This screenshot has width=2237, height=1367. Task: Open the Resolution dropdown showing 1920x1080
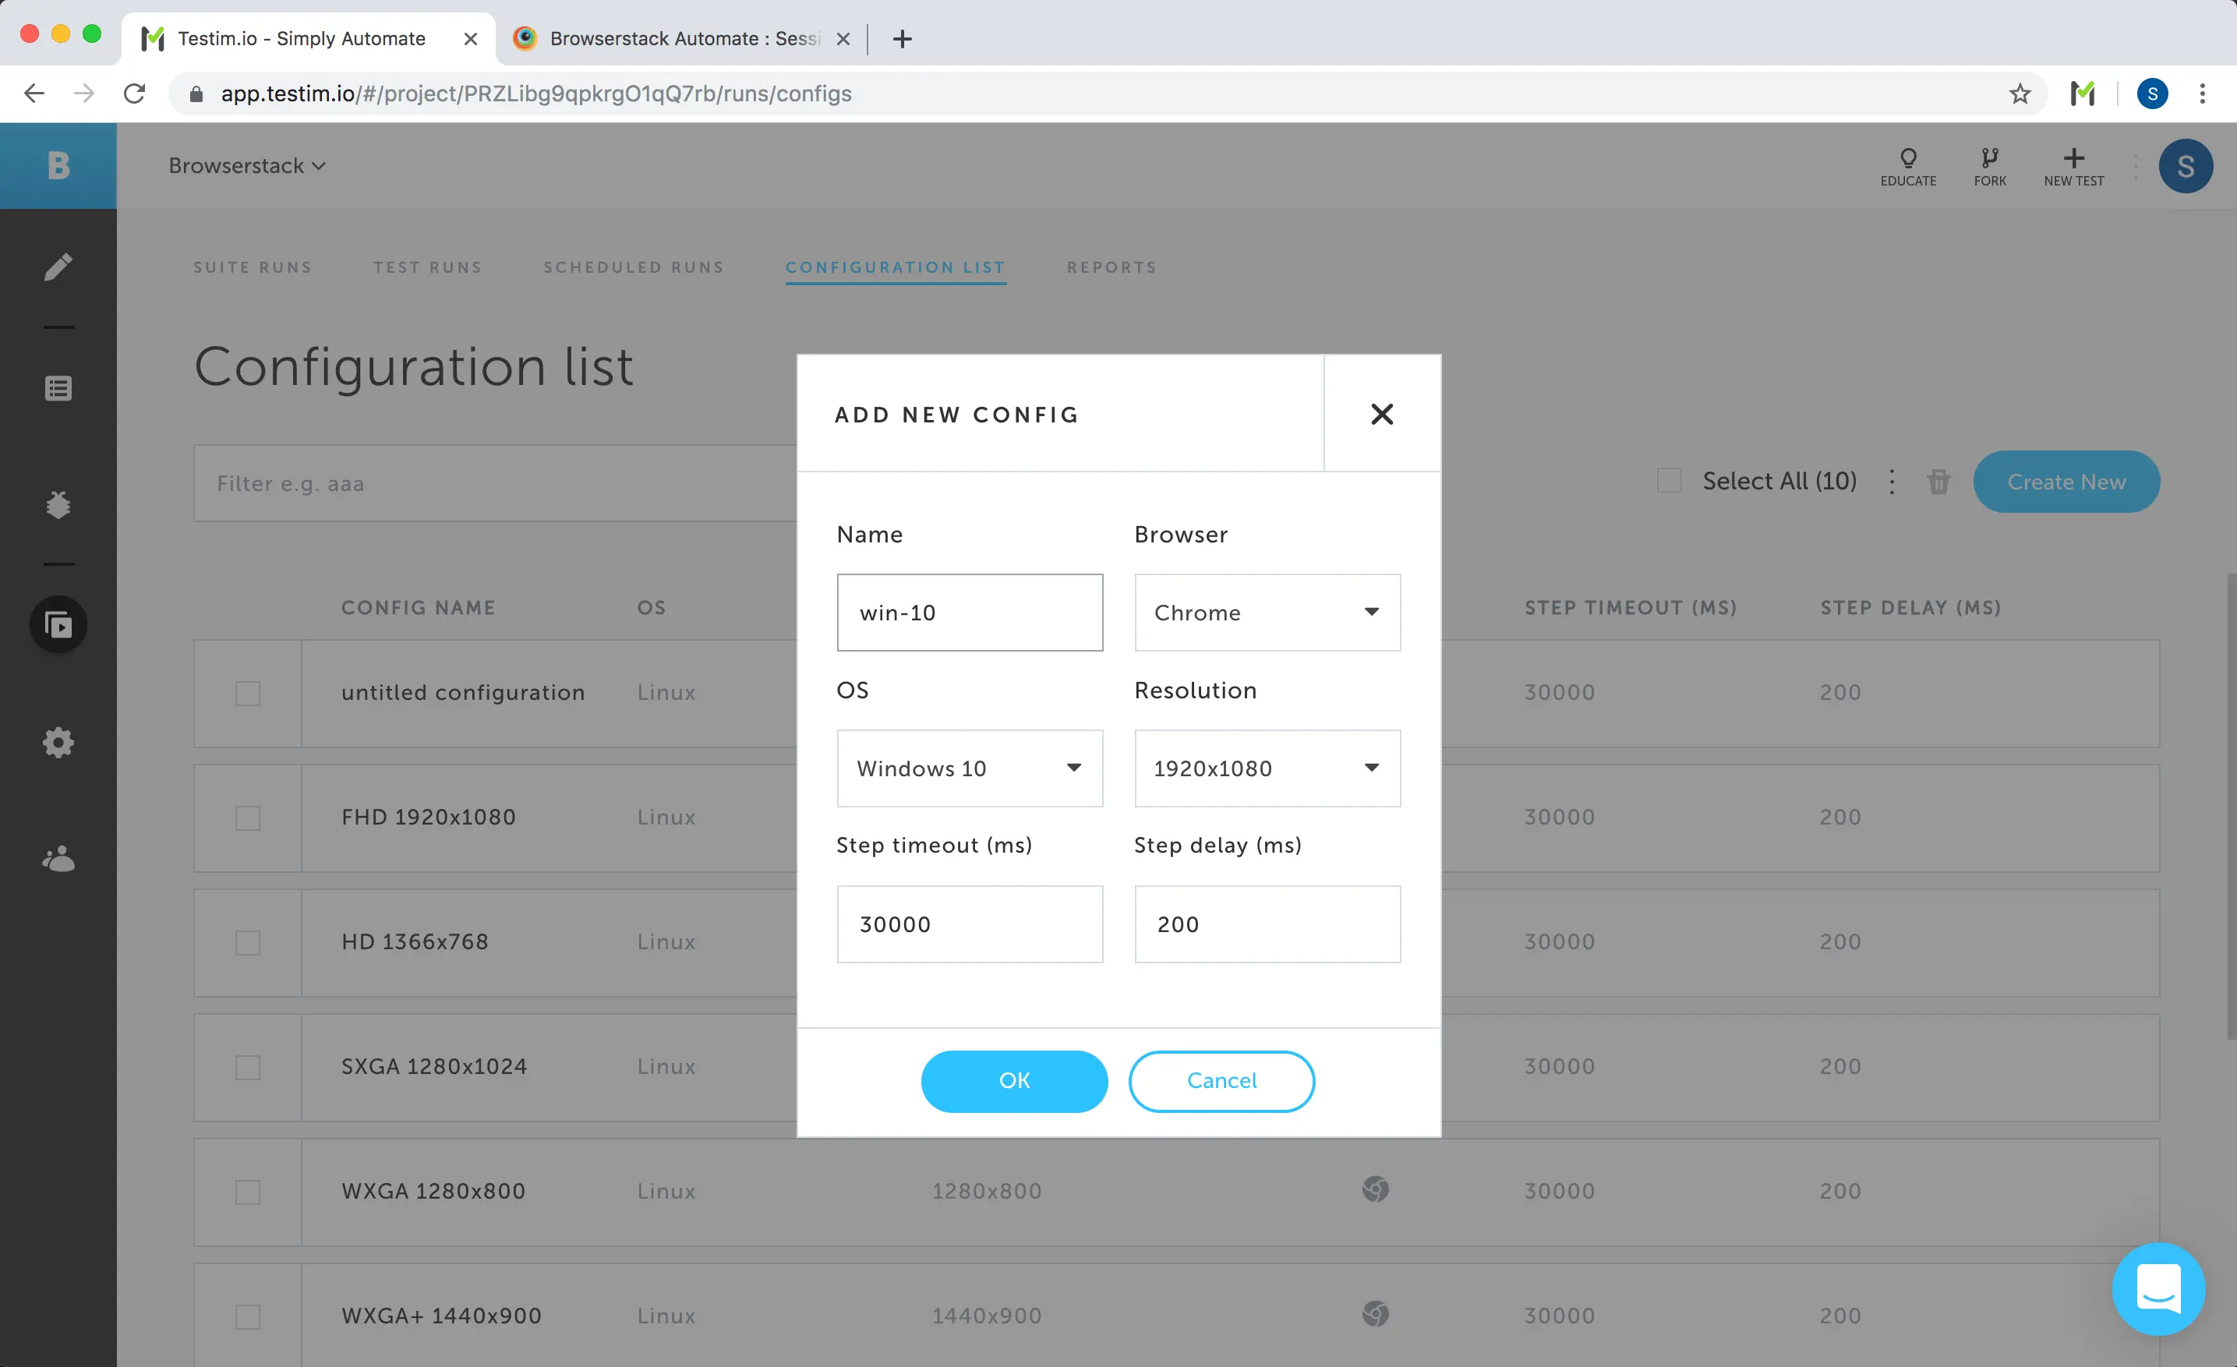(1267, 768)
